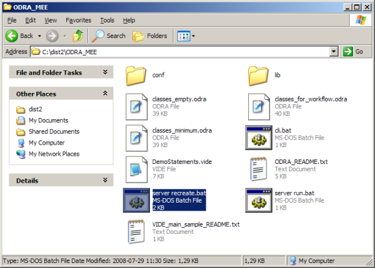Click the VIDE_main_sample_README.txt file name
Viewport: 375px width, 268px height.
point(196,224)
